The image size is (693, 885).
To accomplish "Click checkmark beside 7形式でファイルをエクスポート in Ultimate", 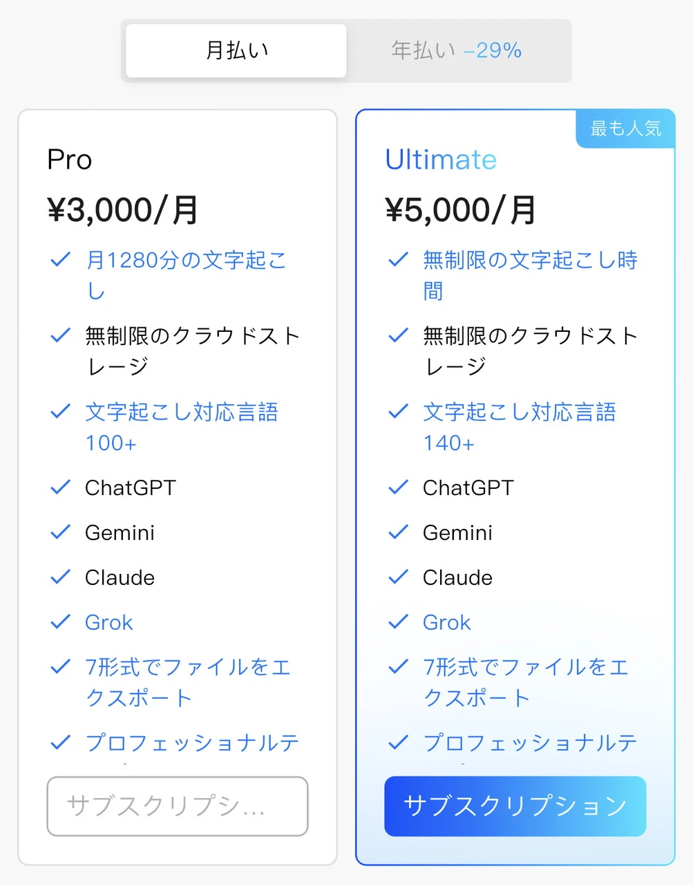I will pyautogui.click(x=399, y=667).
